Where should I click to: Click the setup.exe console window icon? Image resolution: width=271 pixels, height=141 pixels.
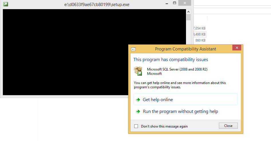tap(6, 4)
